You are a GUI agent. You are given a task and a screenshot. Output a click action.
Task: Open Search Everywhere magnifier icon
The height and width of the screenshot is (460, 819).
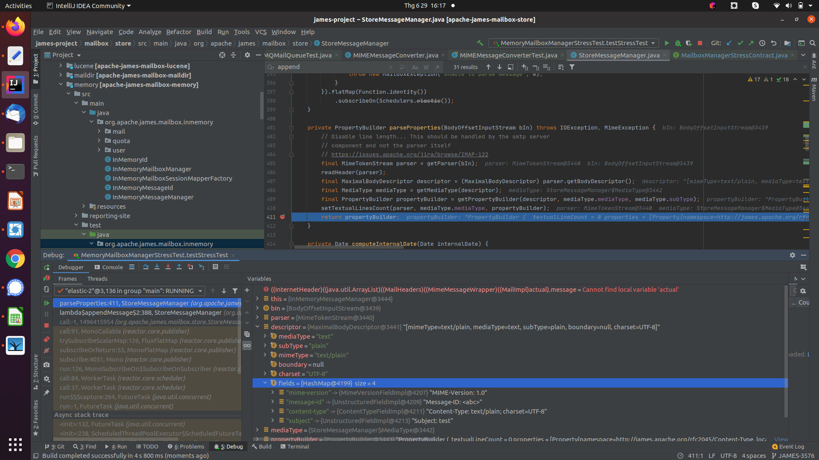(x=813, y=43)
